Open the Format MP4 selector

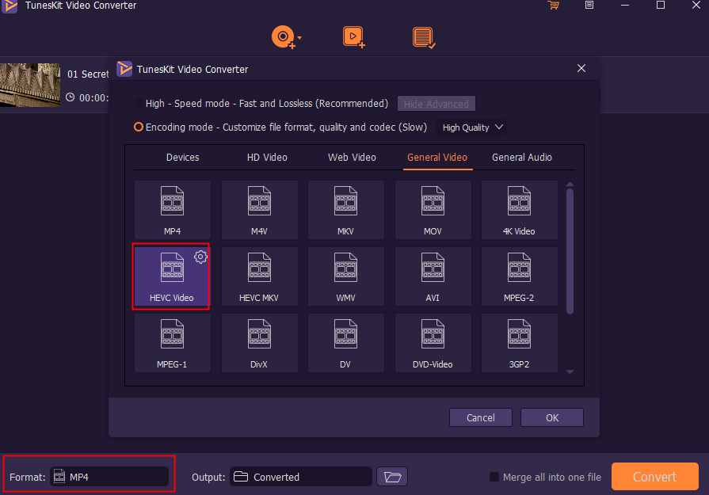click(x=109, y=477)
